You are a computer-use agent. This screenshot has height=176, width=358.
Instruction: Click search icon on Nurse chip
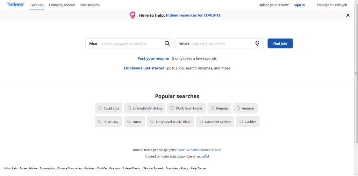coord(129,122)
